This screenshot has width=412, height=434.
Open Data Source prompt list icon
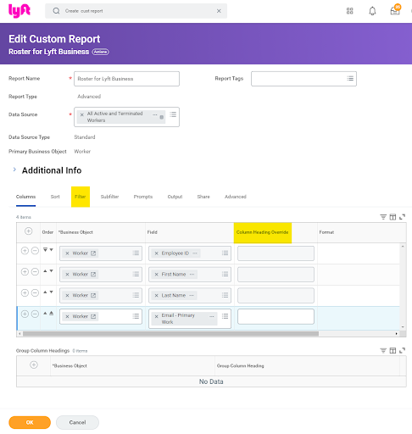pos(173,114)
